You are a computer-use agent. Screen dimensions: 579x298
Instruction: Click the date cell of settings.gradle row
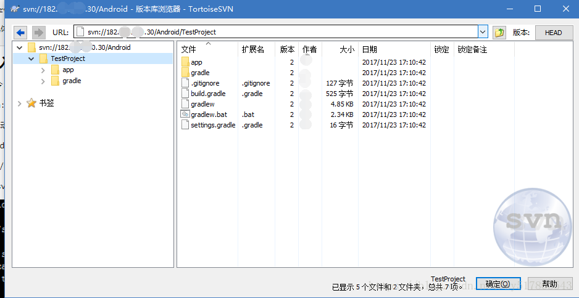pos(394,125)
